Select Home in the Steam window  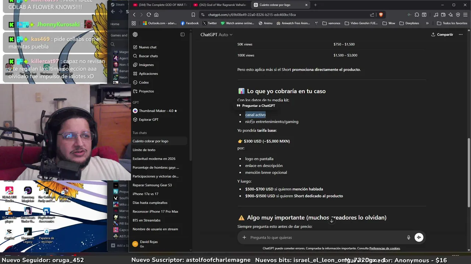click(115, 24)
